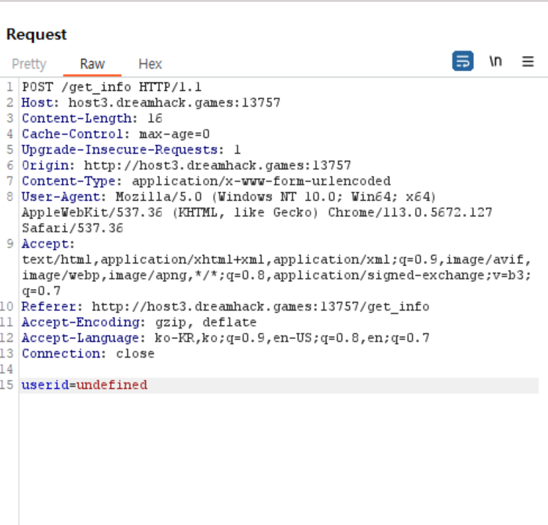
Task: Click the q=0.7 continuation under the Accept header
Action: 41,291
